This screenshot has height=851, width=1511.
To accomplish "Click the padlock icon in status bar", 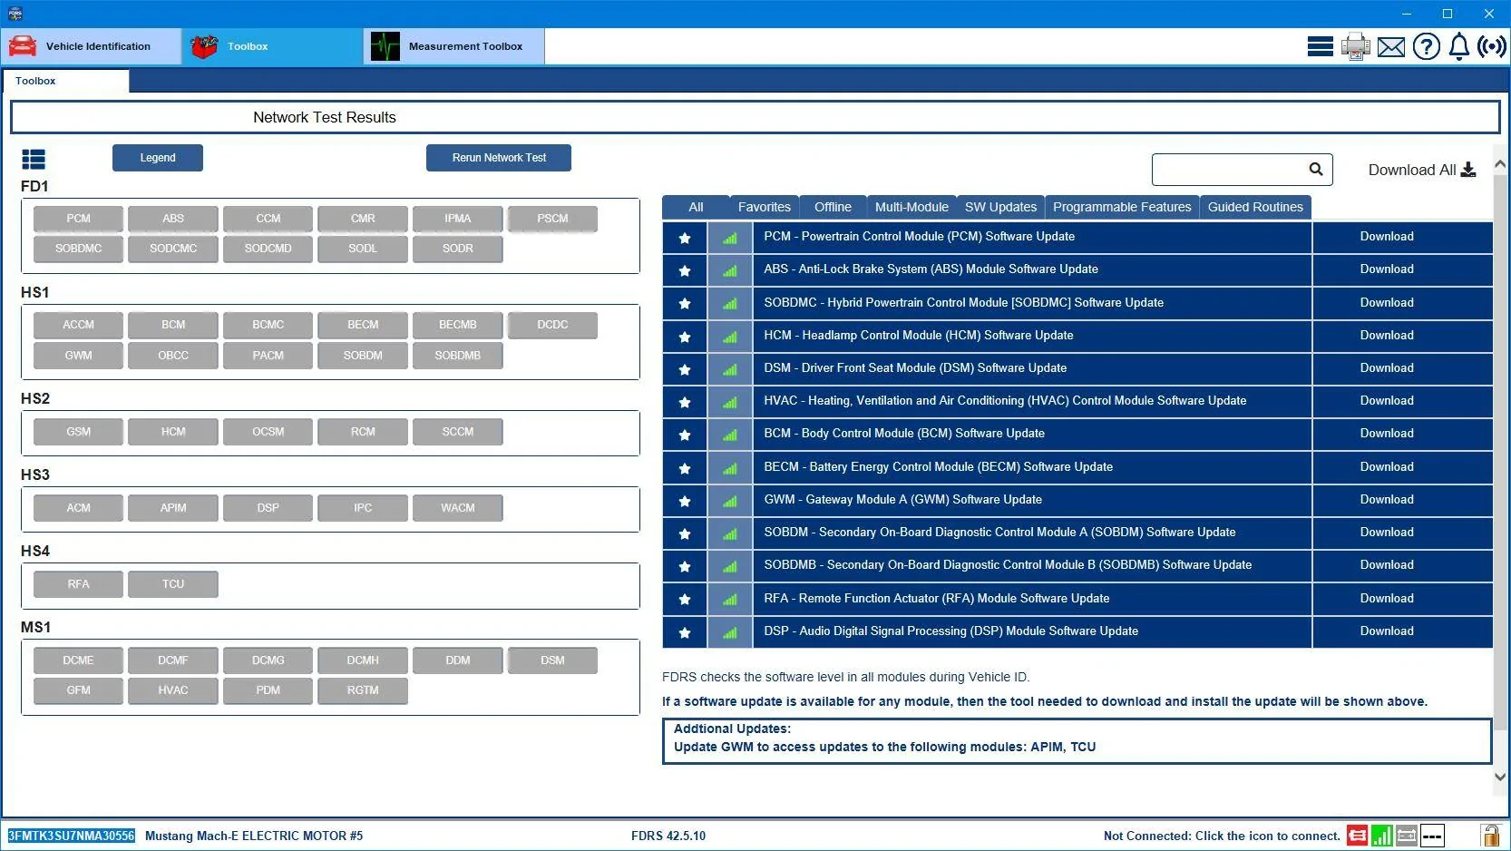I will 1490,835.
